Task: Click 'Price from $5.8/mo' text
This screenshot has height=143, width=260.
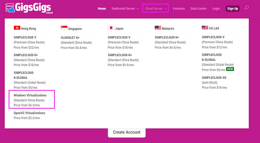Action: tap(74, 48)
